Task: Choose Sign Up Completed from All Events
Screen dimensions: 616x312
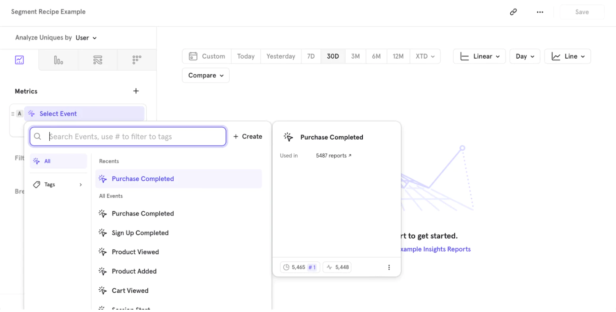Action: [x=140, y=233]
